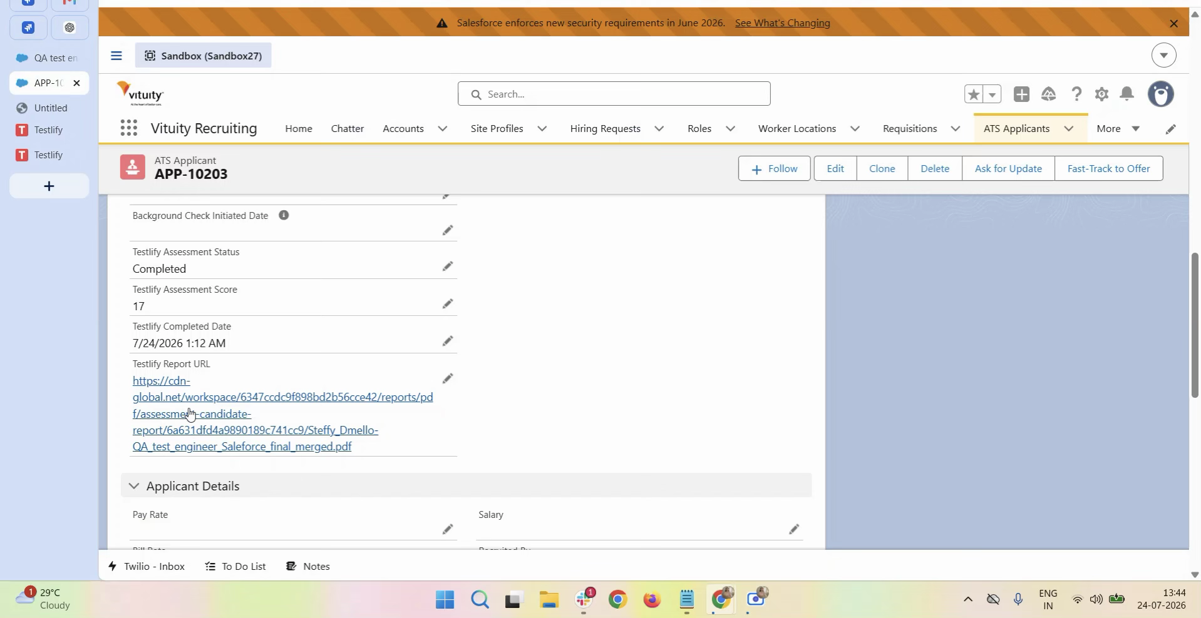Open the ATS Applicant record icon
This screenshot has height=618, width=1201.
[133, 168]
